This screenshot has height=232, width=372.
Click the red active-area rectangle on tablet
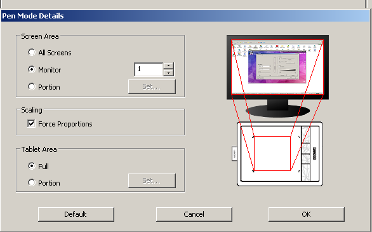[x=272, y=153]
